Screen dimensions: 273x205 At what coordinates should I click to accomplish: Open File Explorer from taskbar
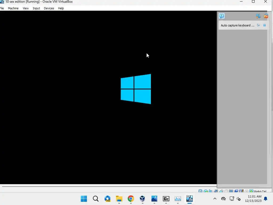click(119, 199)
